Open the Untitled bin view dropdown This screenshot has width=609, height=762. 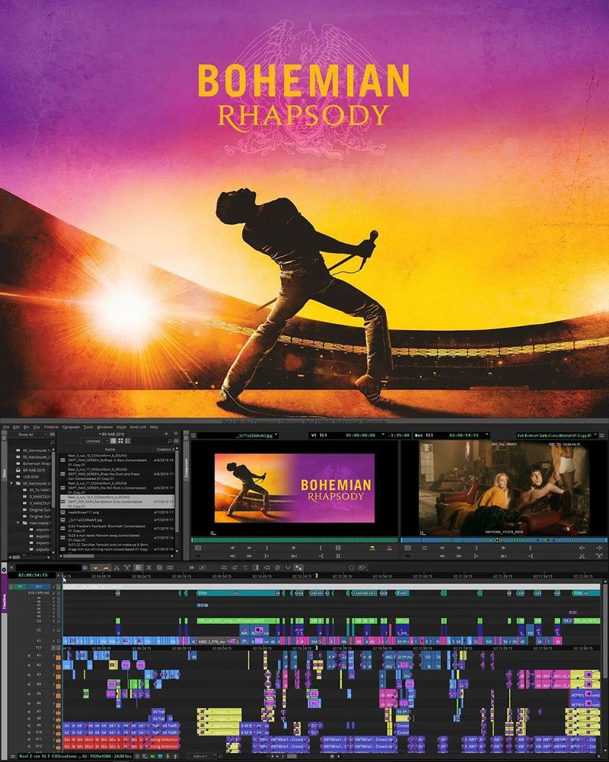point(95,440)
